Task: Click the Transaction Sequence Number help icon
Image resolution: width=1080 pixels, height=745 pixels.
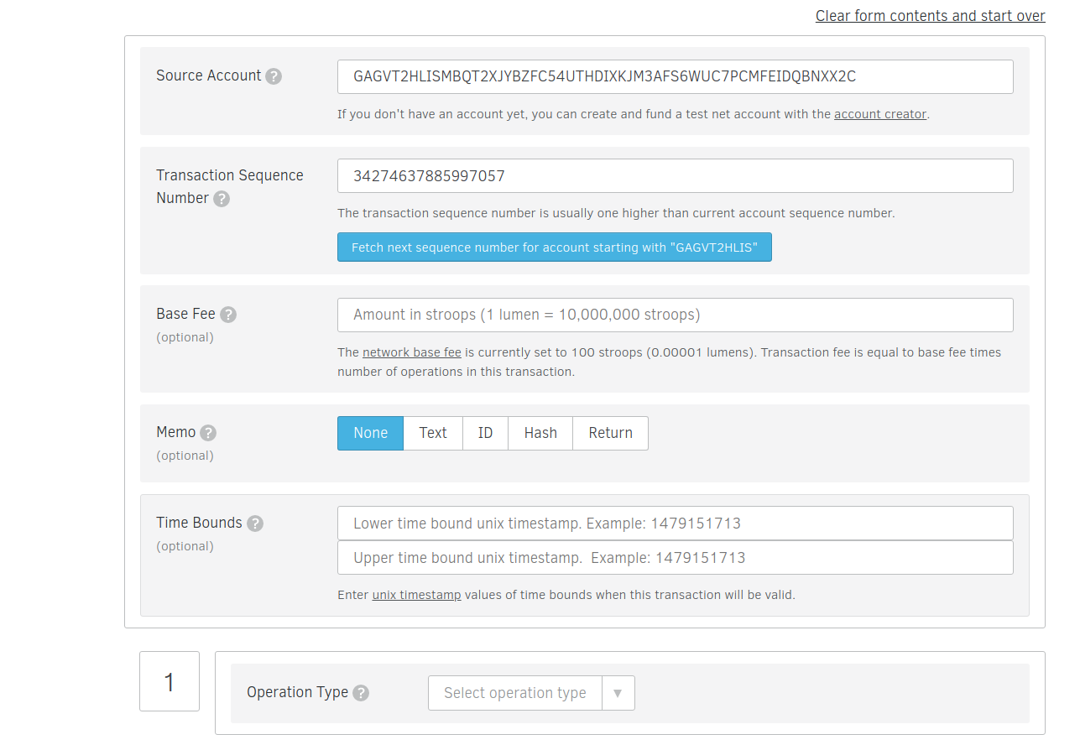Action: pyautogui.click(x=222, y=199)
